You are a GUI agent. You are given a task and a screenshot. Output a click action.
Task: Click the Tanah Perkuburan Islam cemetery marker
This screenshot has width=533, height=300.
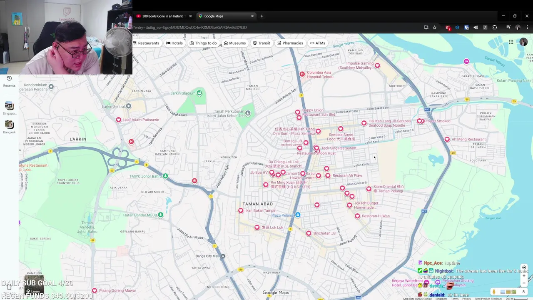pyautogui.click(x=248, y=113)
